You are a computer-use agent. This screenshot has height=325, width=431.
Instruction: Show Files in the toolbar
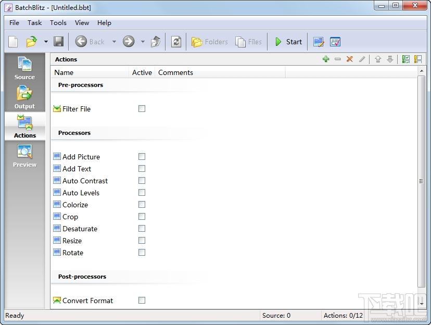pos(248,42)
